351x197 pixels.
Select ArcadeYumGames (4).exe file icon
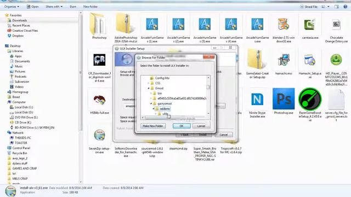click(x=231, y=24)
